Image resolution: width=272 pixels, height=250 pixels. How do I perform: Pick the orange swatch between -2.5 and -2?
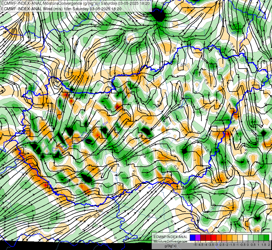coord(224,238)
